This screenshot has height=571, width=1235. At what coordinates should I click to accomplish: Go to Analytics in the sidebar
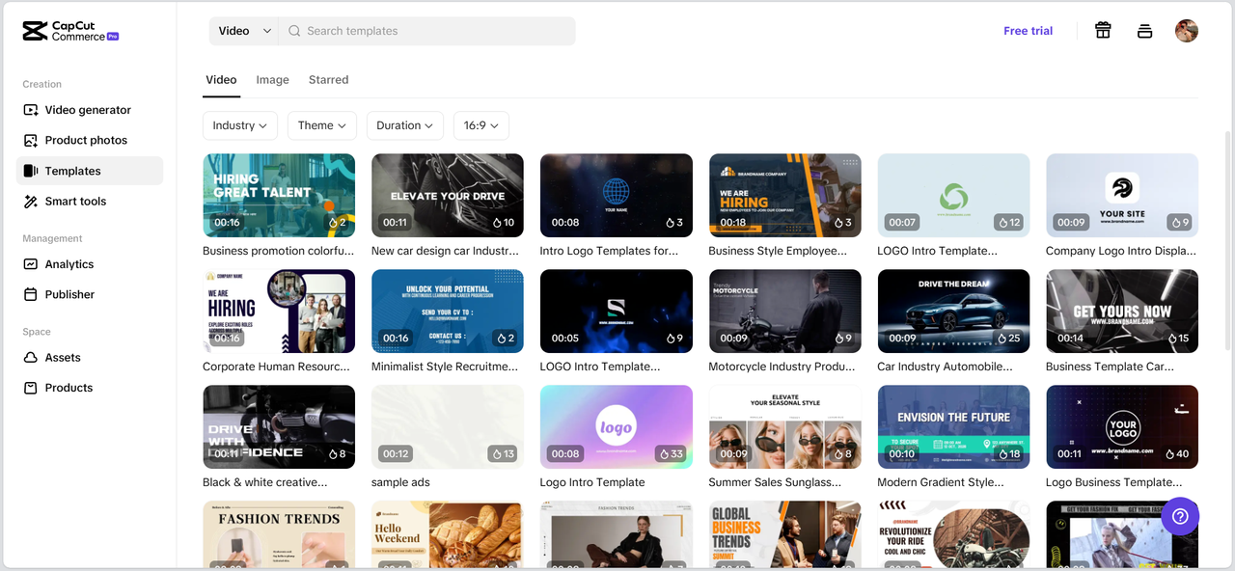click(x=89, y=264)
